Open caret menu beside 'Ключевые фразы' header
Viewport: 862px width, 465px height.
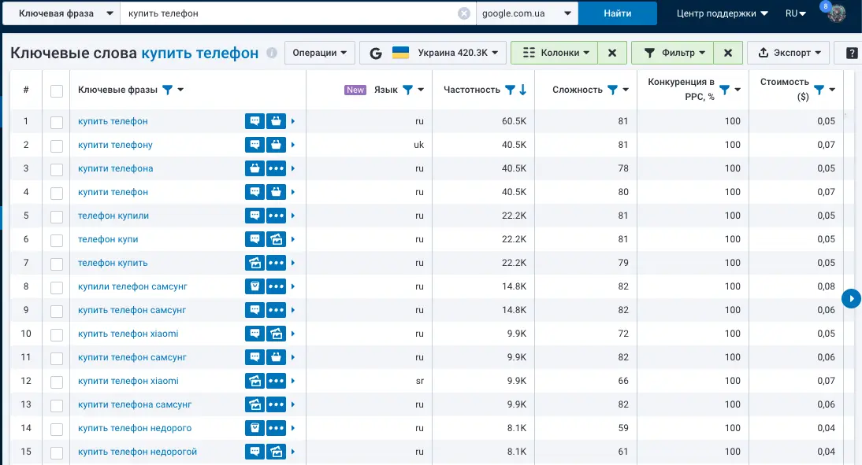[x=180, y=90]
